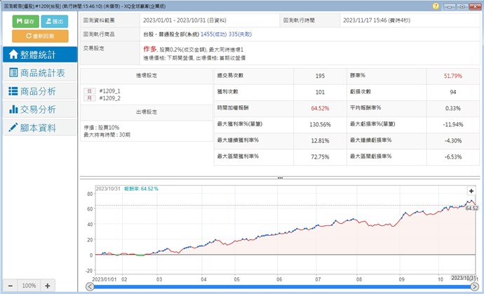Click the blue 匯出 (export) button
This screenshot has width=484, height=294.
coord(54,22)
